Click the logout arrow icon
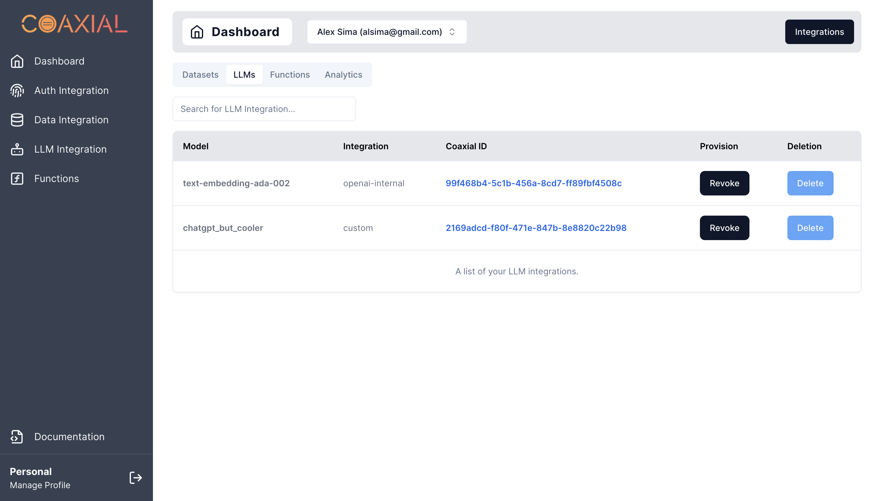 pos(136,478)
